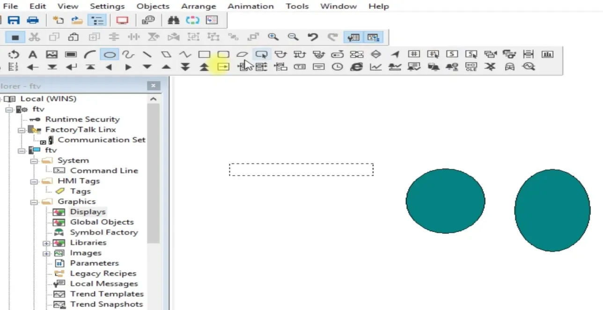Screen dimensions: 603x310
Task: Open Symbol Factory from the Explorer tree
Action: click(103, 232)
